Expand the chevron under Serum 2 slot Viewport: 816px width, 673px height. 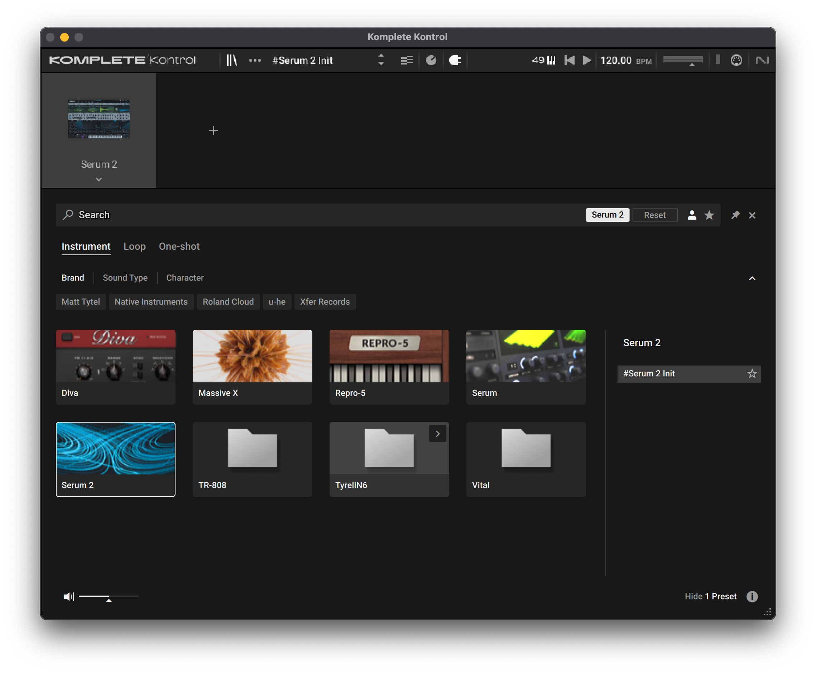pyautogui.click(x=99, y=179)
